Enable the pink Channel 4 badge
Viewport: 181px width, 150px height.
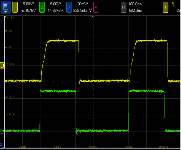pyautogui.click(x=96, y=7)
